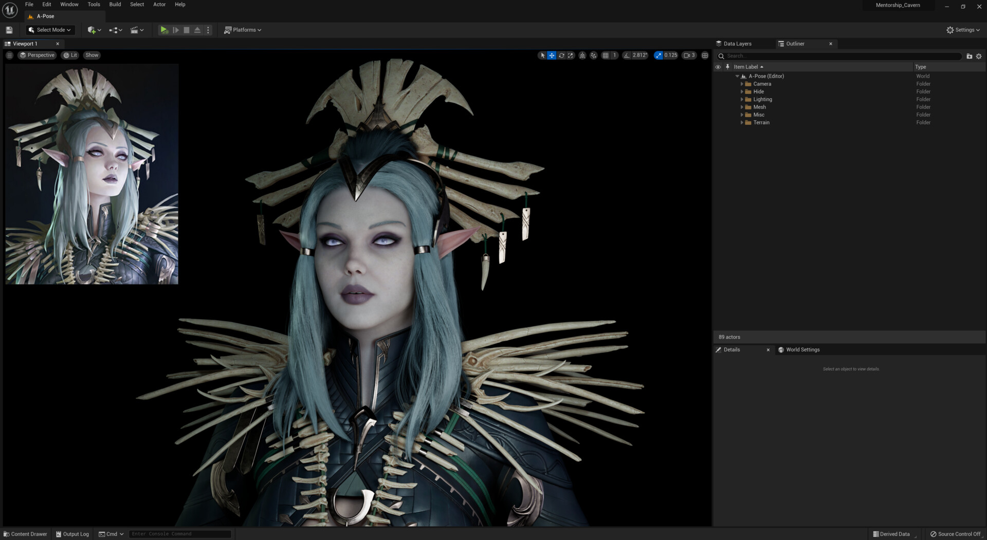
Task: Open the Platforms dropdown
Action: pyautogui.click(x=243, y=30)
